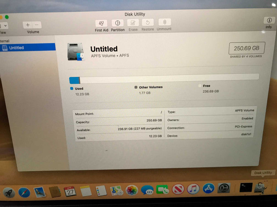The image size is (277, 207).
Task: Open iTunes from the Dock
Action: 193,189
